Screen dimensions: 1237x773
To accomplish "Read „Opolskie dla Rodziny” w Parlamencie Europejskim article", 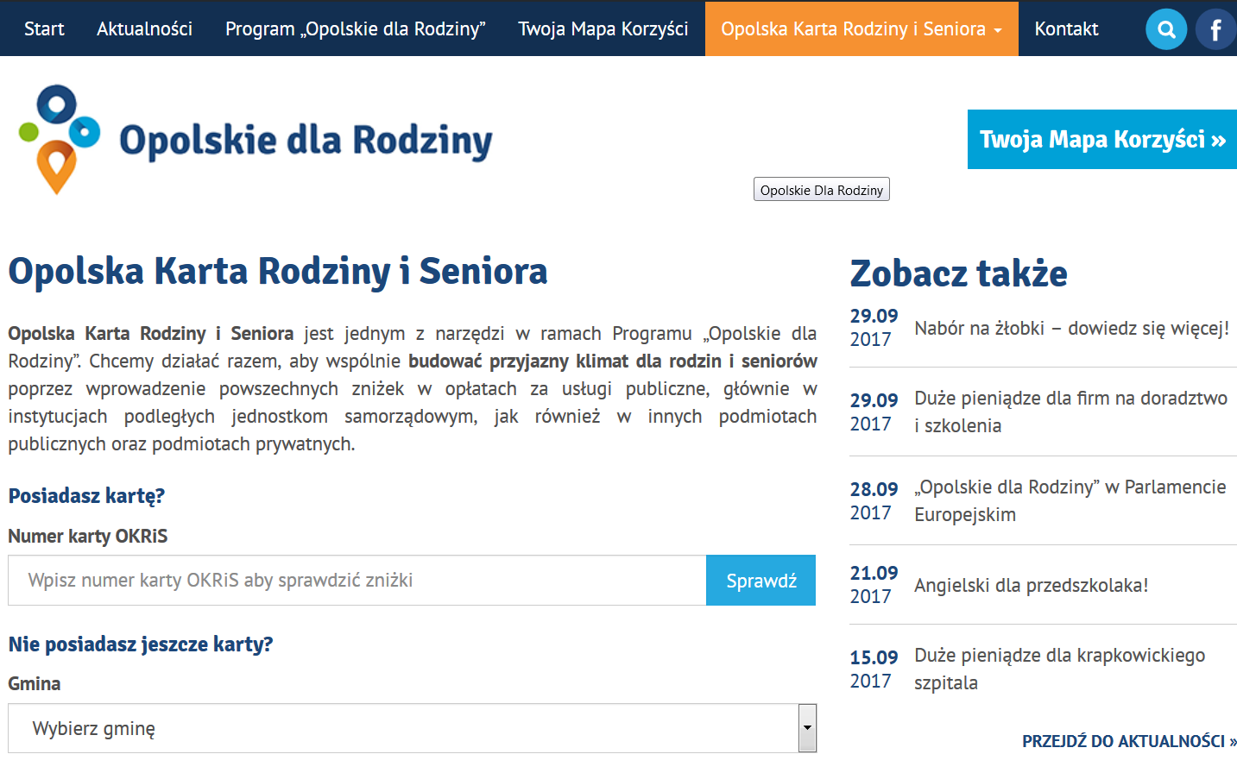I will click(1070, 500).
